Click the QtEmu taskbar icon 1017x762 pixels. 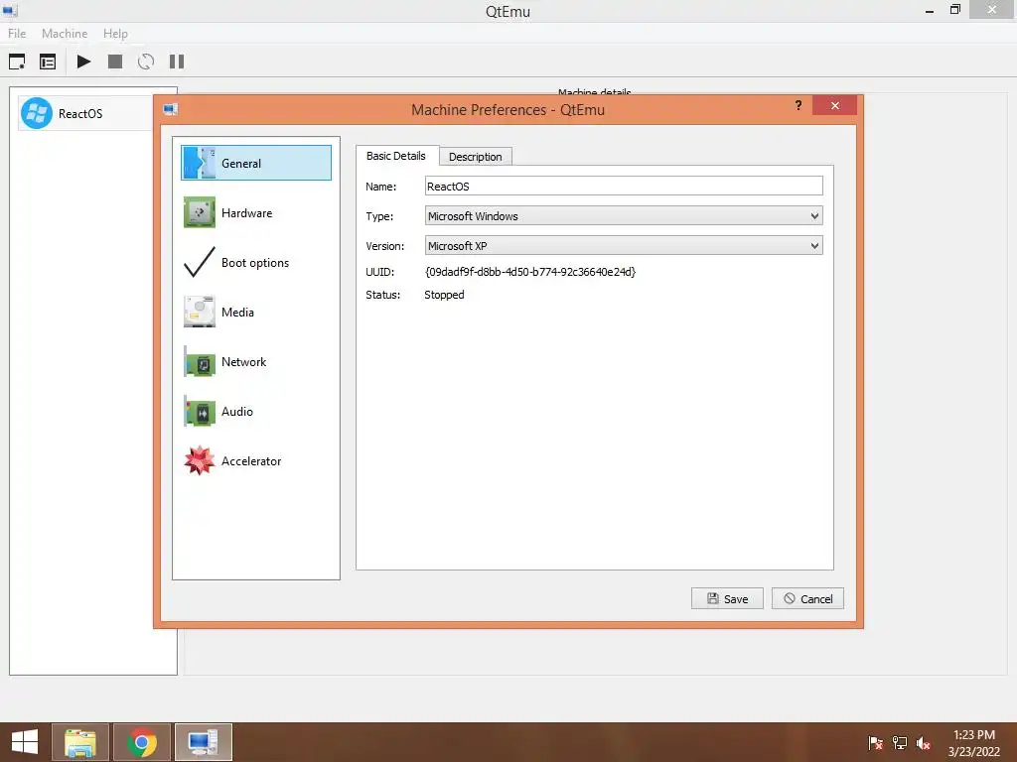tap(203, 742)
